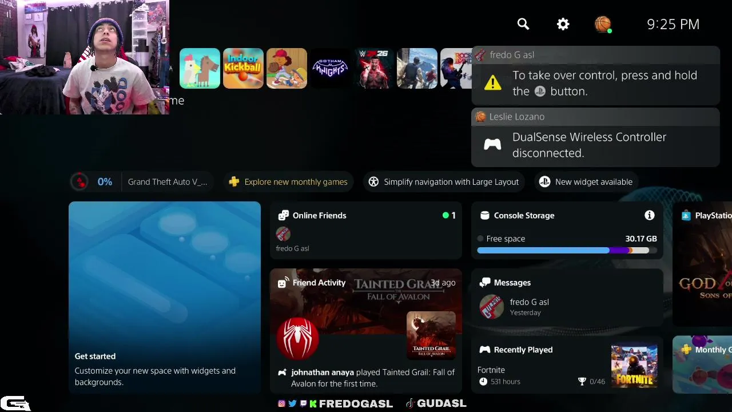This screenshot has width=732, height=412.
Task: Click the yellow PlayStation Plus icon
Action: click(234, 182)
